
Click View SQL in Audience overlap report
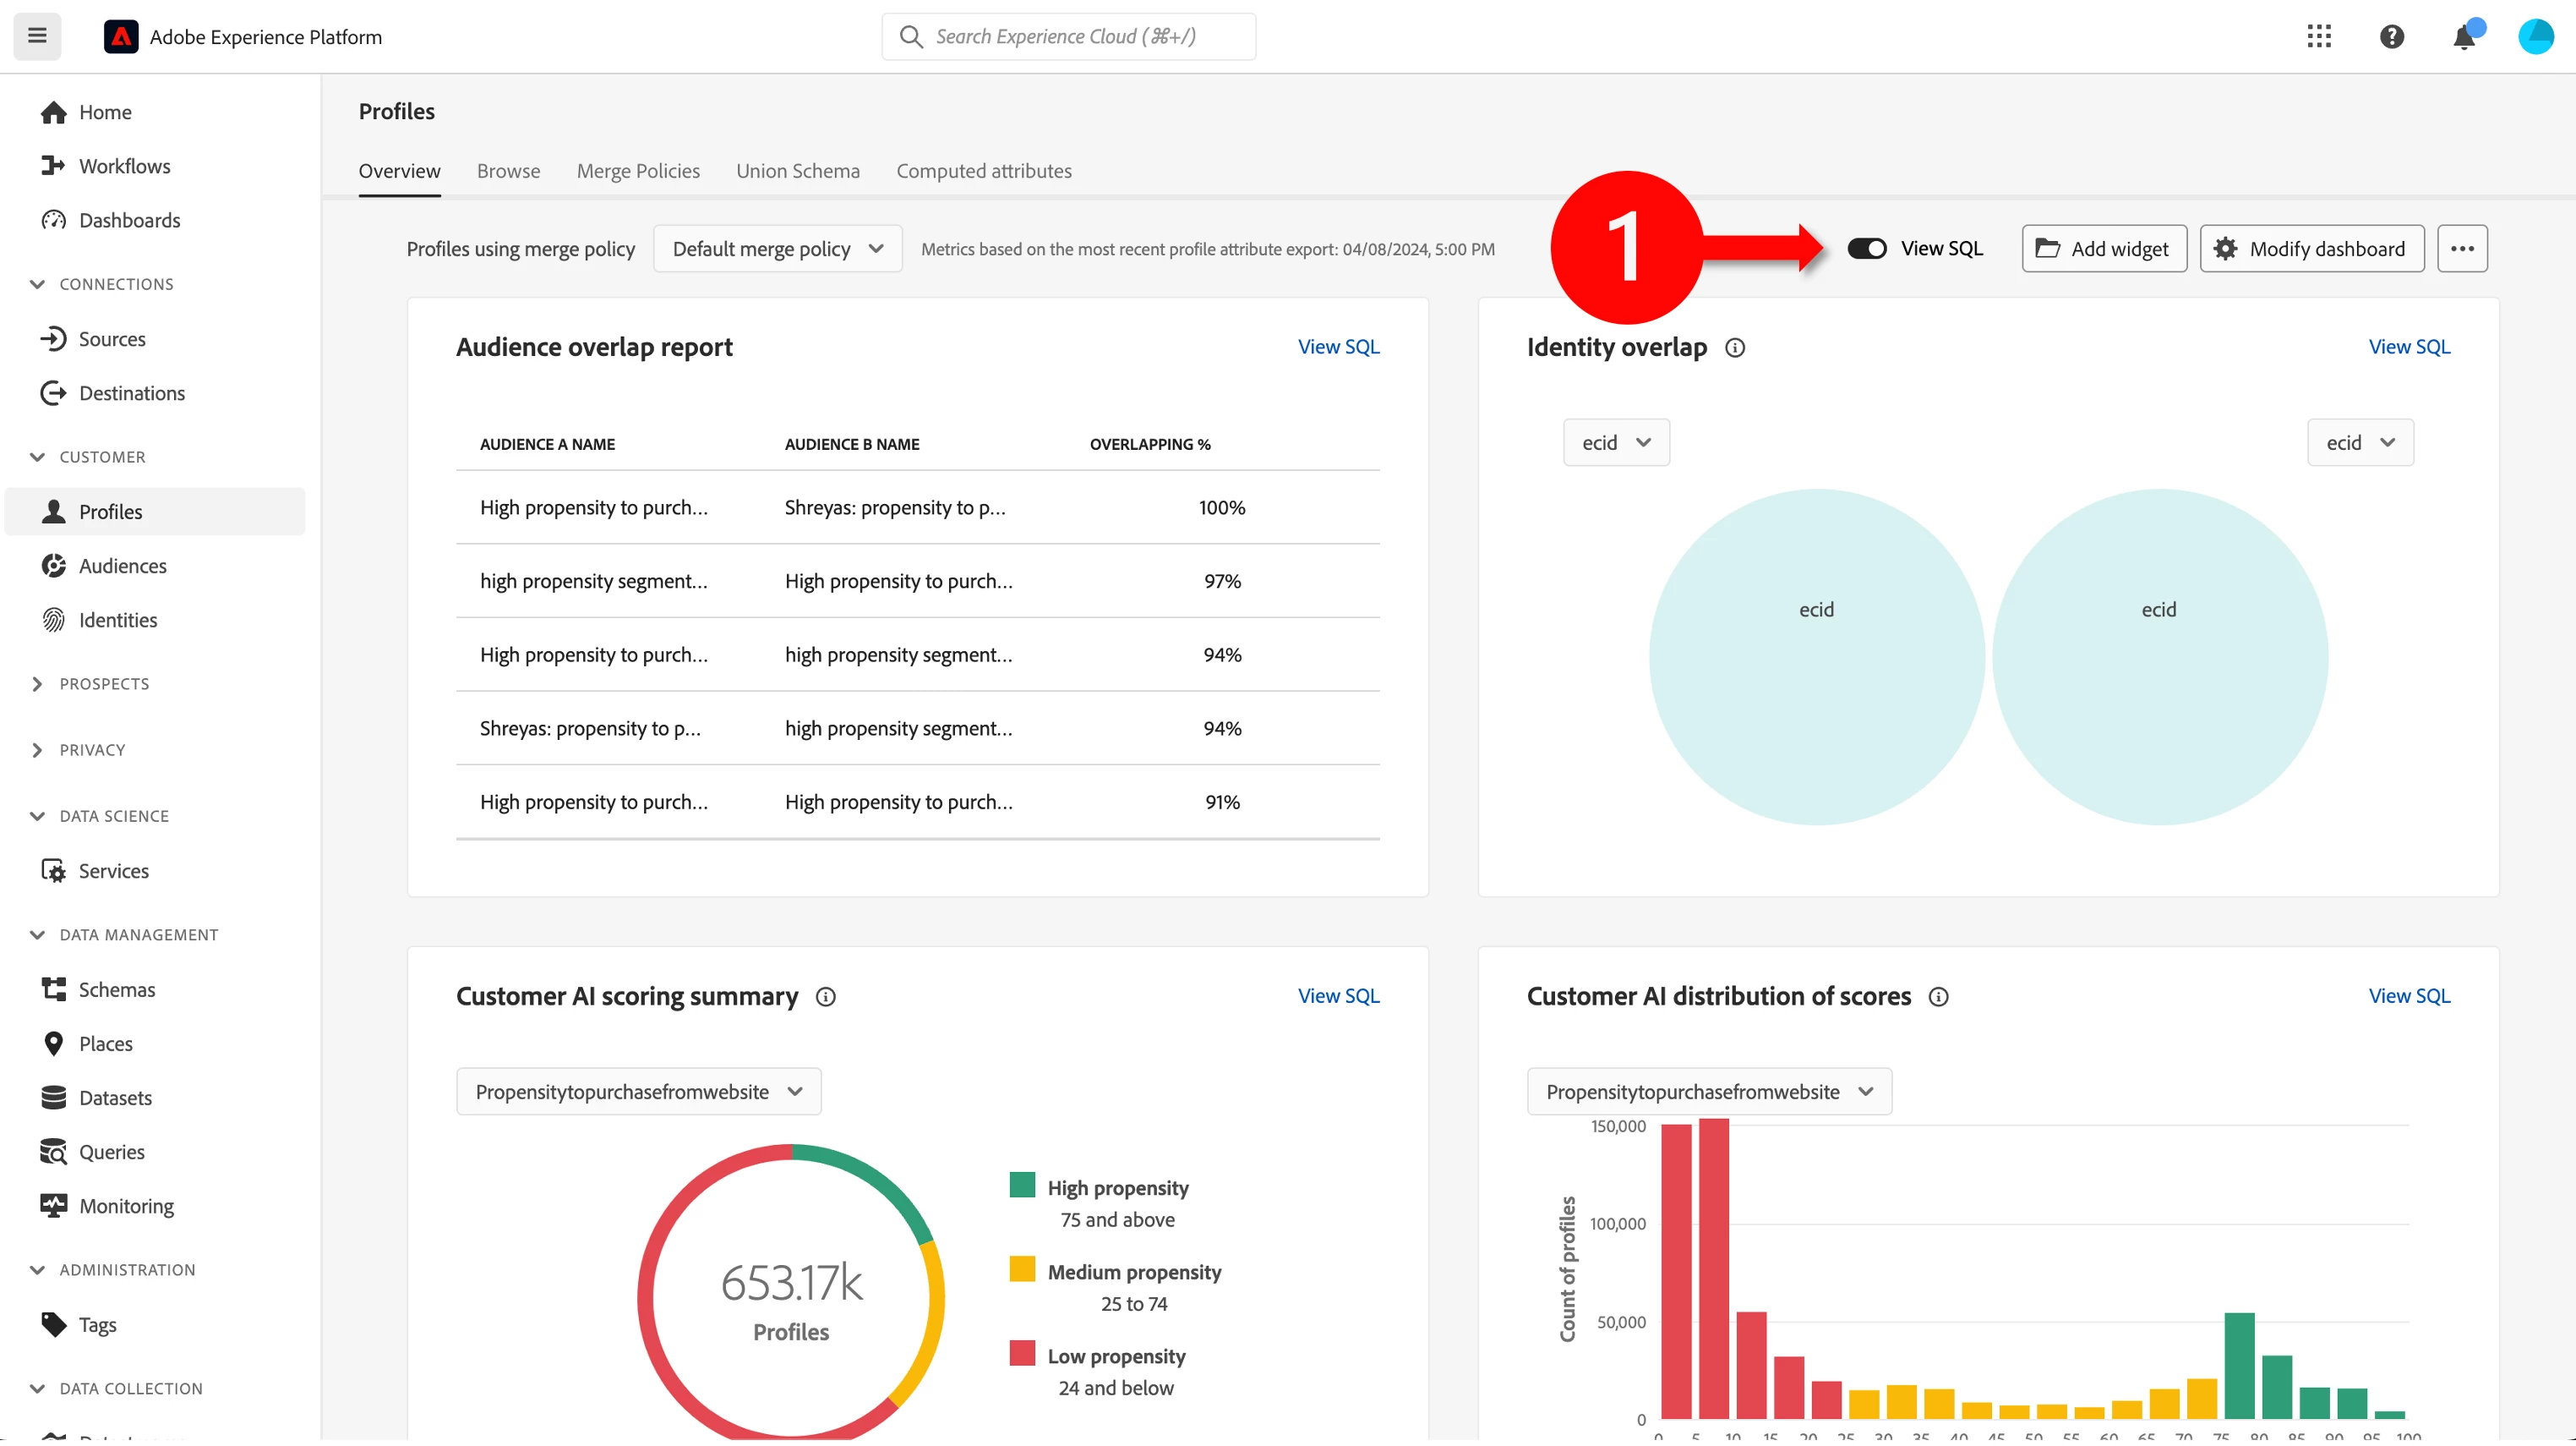tap(1338, 348)
